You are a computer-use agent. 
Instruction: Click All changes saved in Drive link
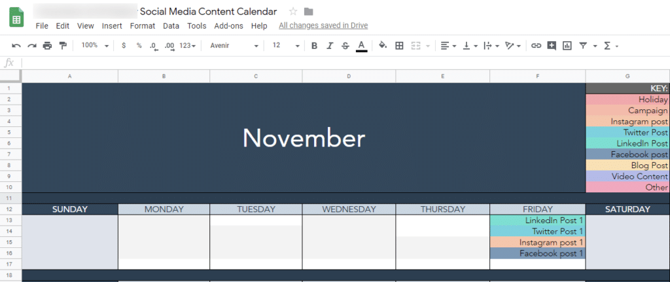323,26
